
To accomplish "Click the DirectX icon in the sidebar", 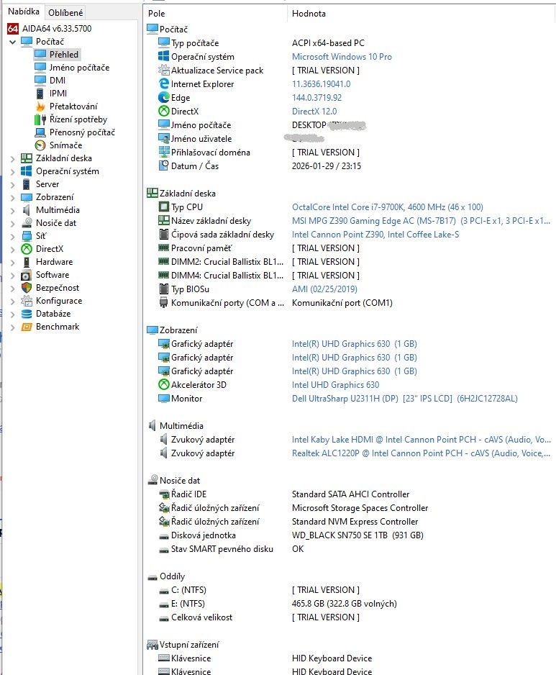I will [26, 249].
